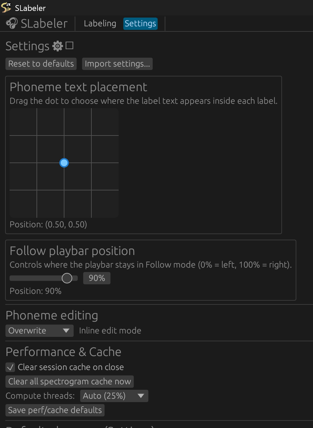Click the Import settings... button
This screenshot has height=428, width=313.
[x=117, y=64]
